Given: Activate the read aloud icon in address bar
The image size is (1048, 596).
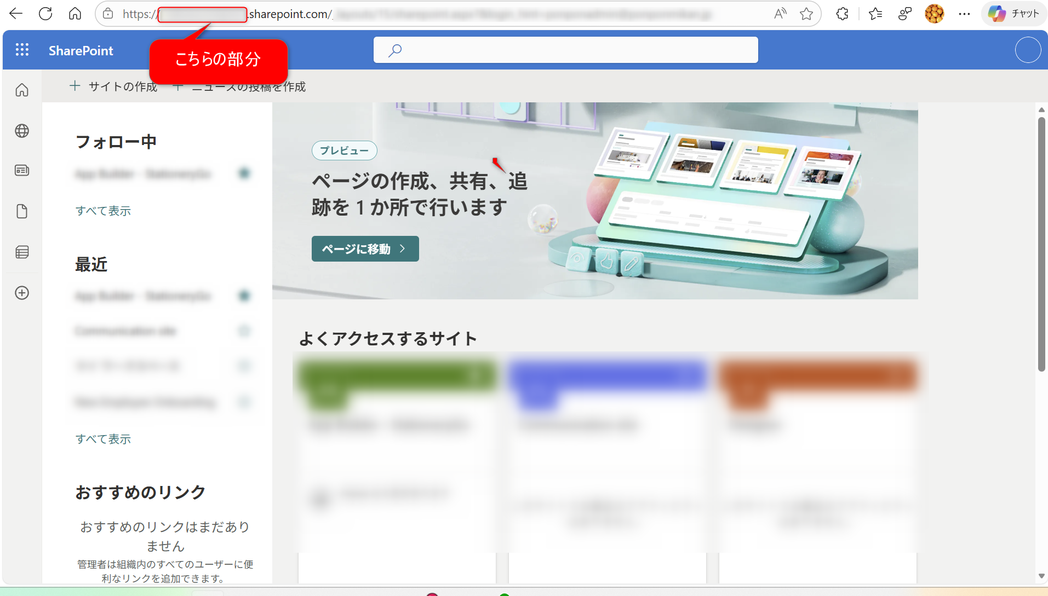Looking at the screenshot, I should pyautogui.click(x=780, y=14).
